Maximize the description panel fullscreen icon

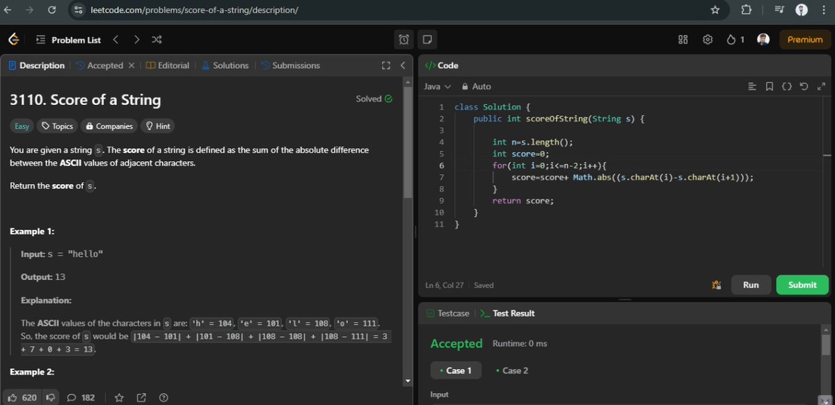(x=386, y=65)
